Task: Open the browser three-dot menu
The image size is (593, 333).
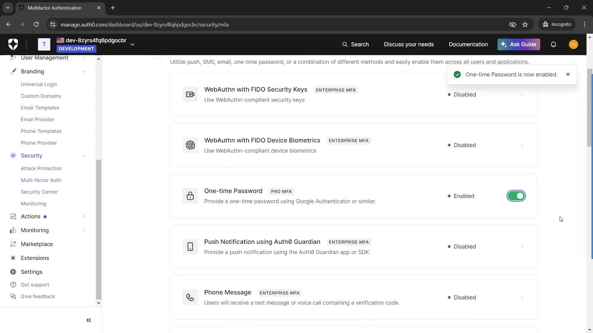Action: tap(584, 24)
